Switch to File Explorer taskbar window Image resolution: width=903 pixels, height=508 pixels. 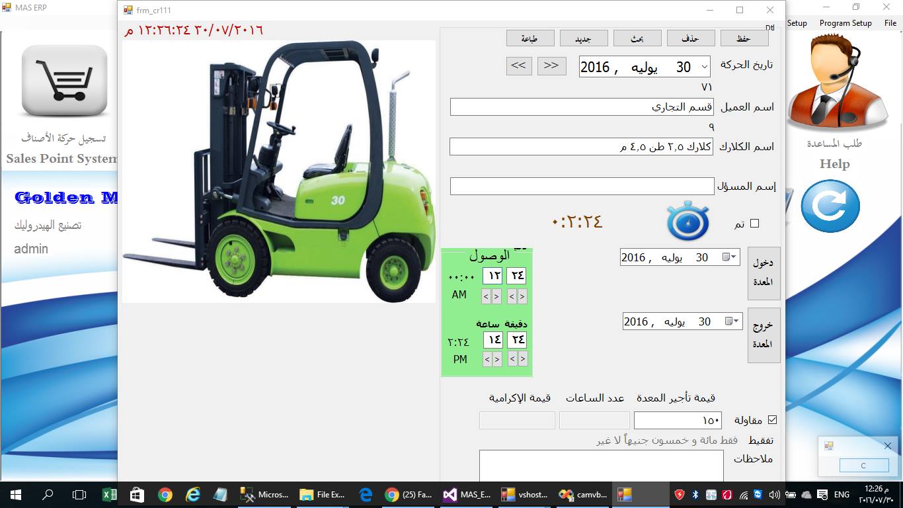(322, 495)
